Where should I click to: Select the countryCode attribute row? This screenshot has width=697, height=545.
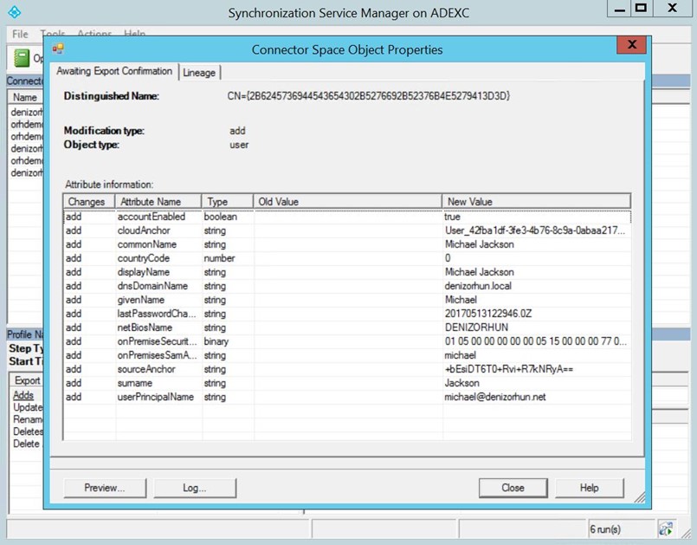click(346, 258)
